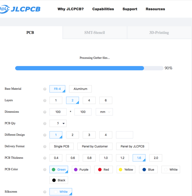The image size is (192, 196).
Task: Click the Processing Gerber files... text
Action: (x=95, y=58)
